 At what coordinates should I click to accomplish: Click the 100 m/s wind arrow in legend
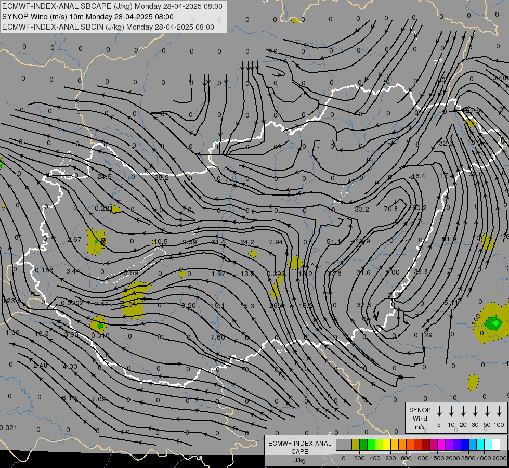(499, 411)
